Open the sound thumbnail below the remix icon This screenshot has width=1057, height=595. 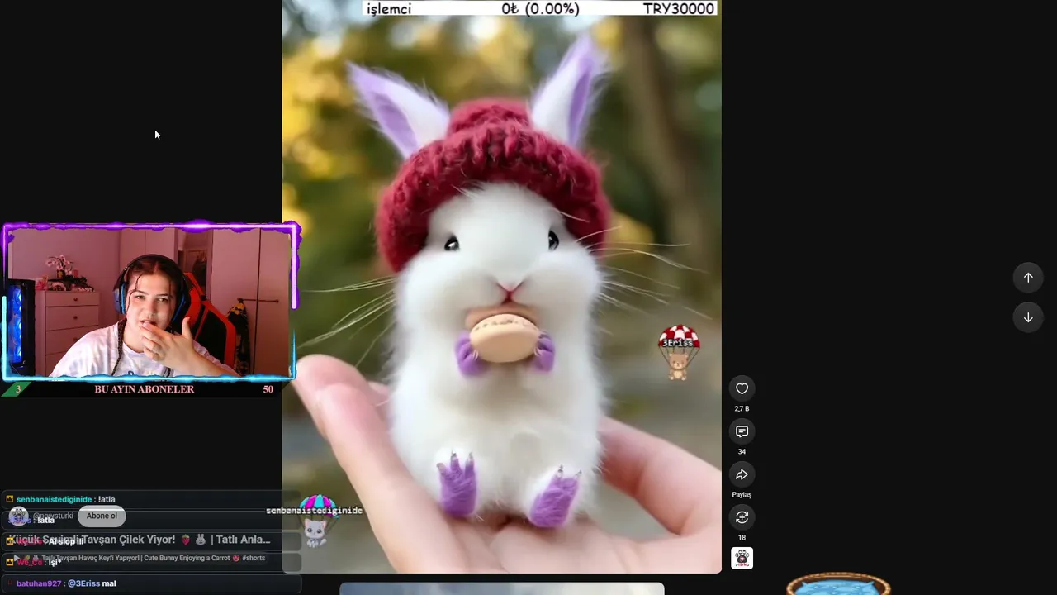tap(742, 559)
